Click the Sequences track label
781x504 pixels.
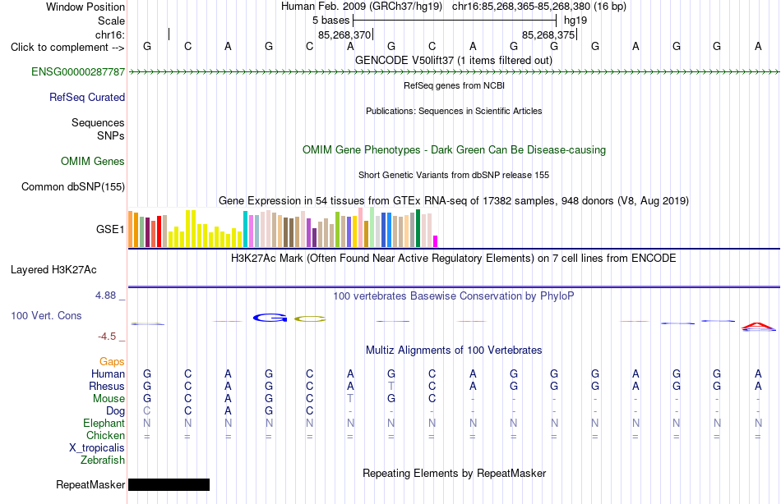98,122
